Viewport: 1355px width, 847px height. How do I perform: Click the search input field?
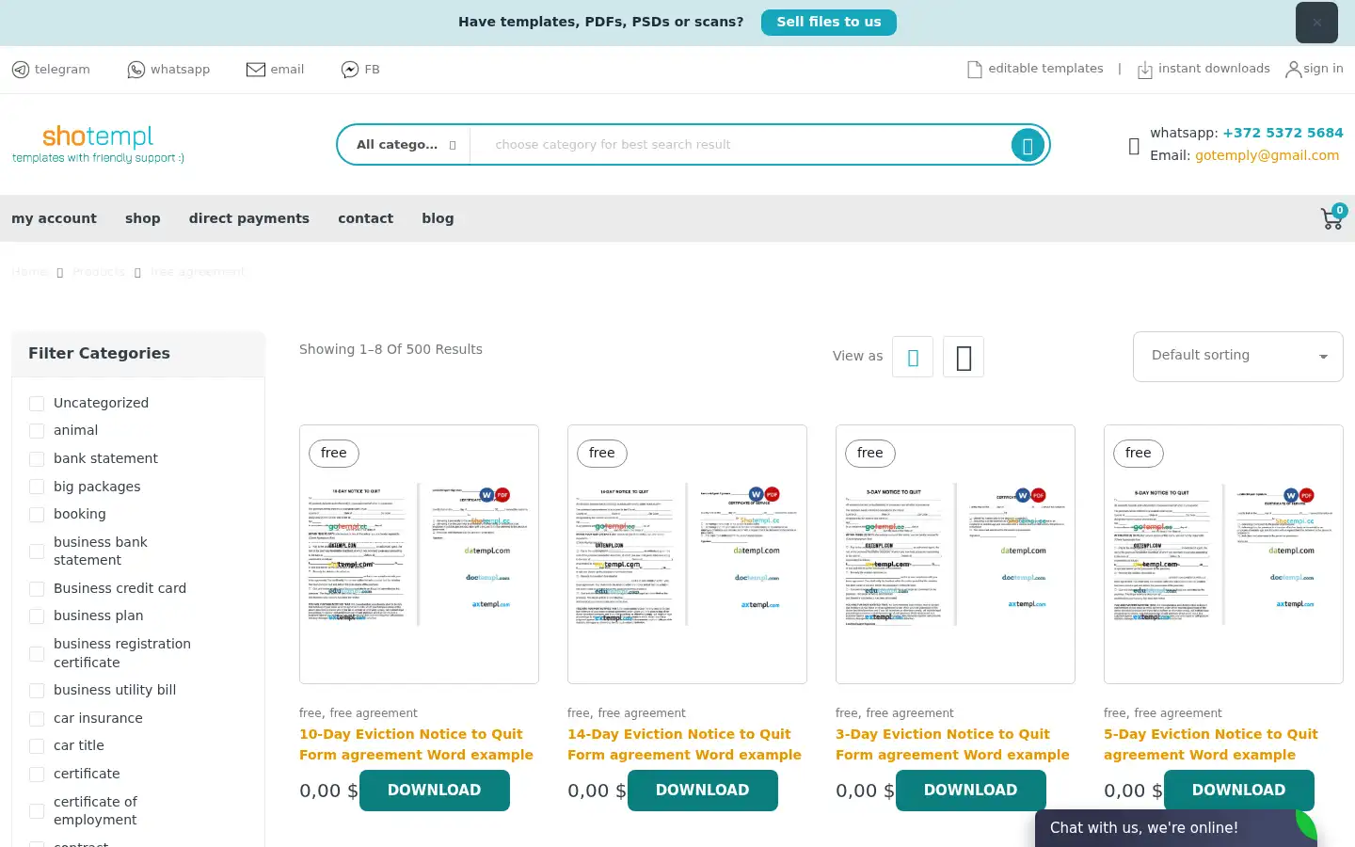point(740,145)
